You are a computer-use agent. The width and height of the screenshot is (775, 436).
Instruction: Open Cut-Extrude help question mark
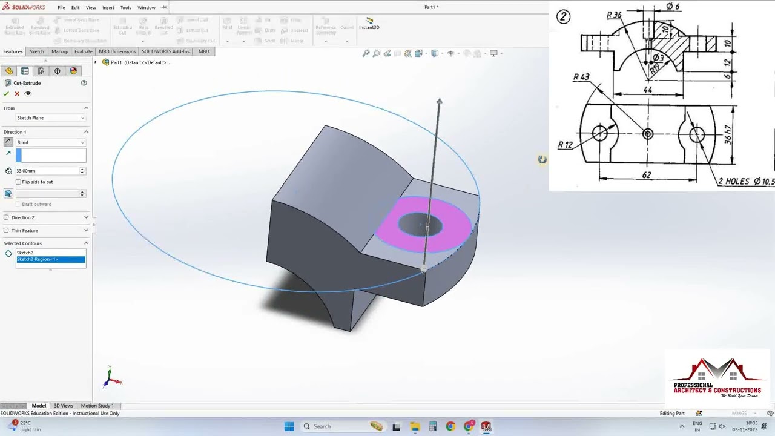(84, 83)
